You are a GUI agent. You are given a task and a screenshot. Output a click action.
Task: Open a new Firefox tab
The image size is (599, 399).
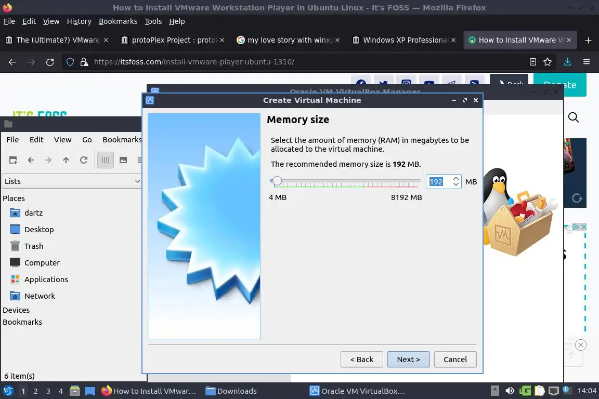588,40
